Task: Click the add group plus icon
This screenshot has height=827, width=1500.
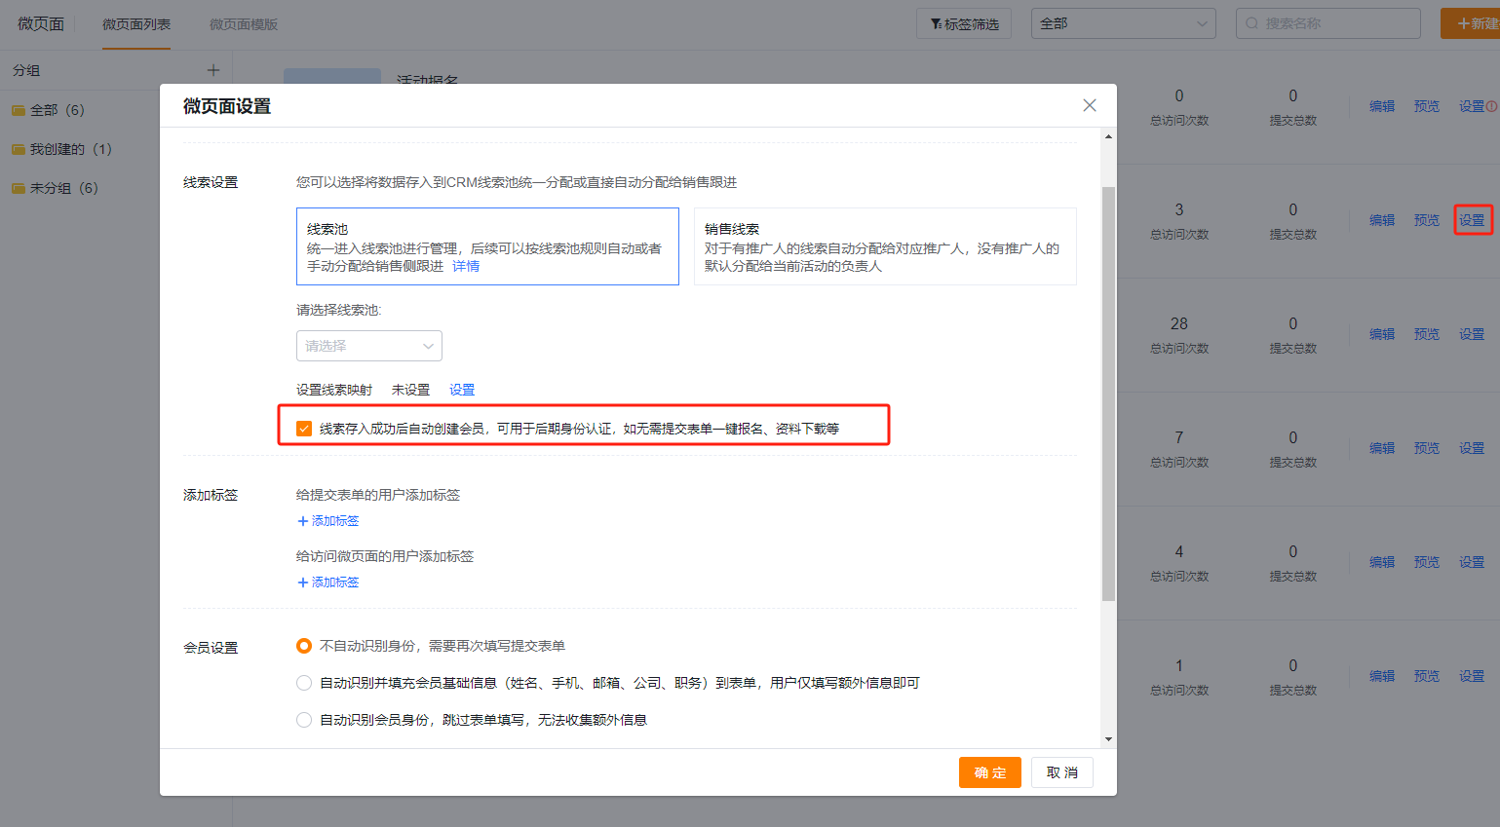Action: pyautogui.click(x=213, y=70)
